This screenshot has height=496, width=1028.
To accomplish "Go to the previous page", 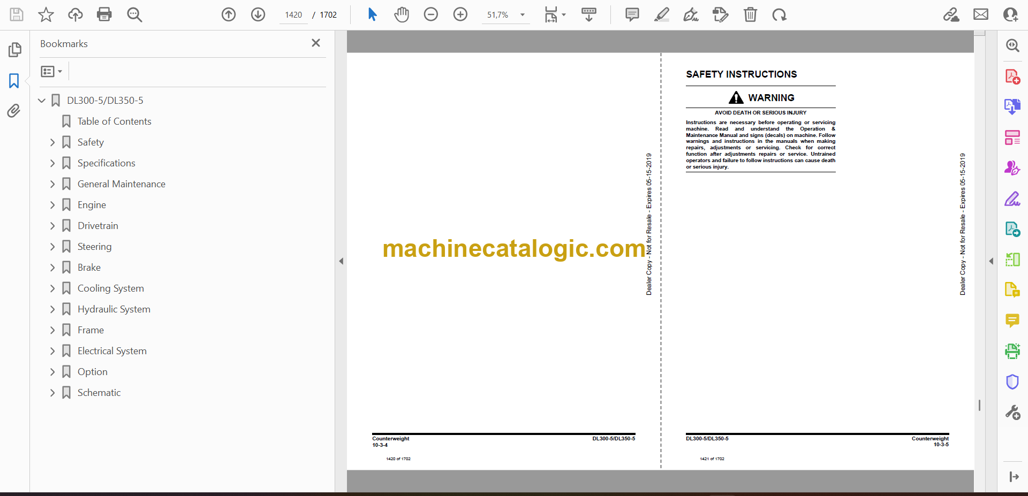I will (229, 14).
